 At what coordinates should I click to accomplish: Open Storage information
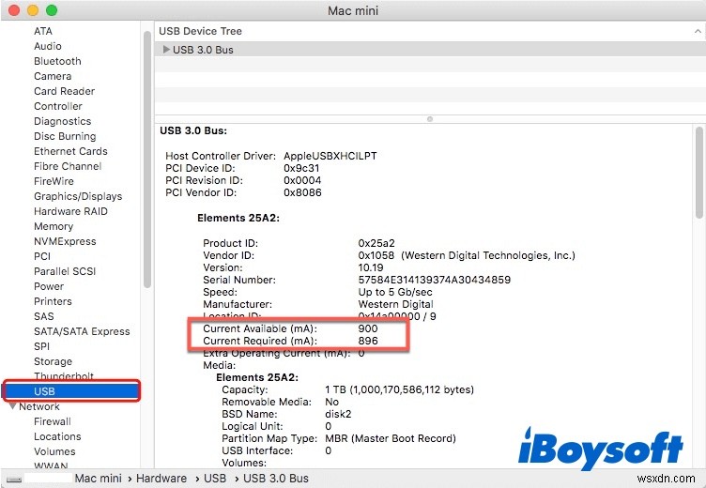click(54, 361)
